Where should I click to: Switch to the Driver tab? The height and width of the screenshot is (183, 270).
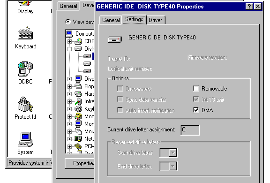point(155,20)
